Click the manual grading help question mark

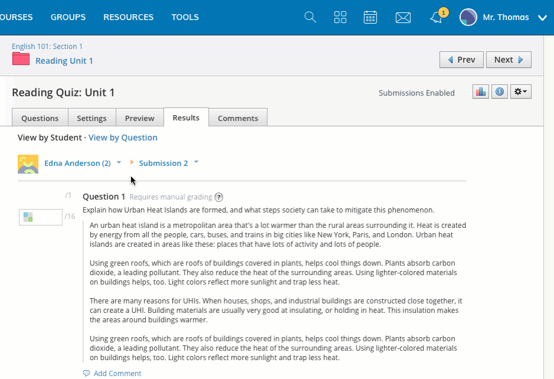(x=219, y=197)
